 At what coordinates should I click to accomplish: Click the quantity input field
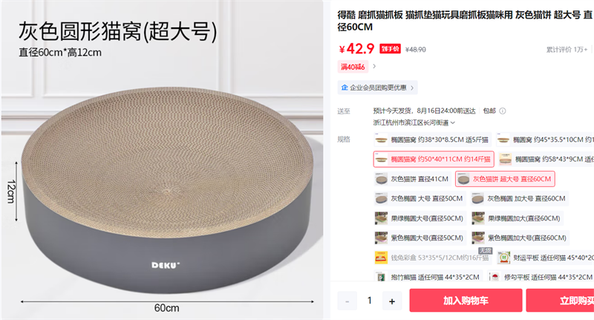(x=369, y=301)
